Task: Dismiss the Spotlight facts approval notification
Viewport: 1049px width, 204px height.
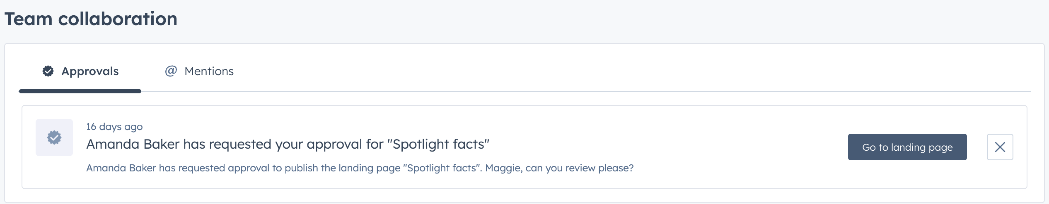Action: [x=1000, y=147]
